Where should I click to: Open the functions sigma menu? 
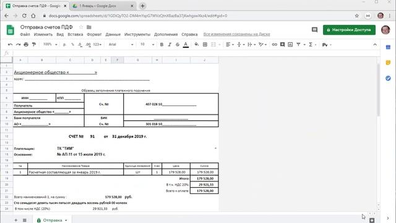tap(312, 45)
